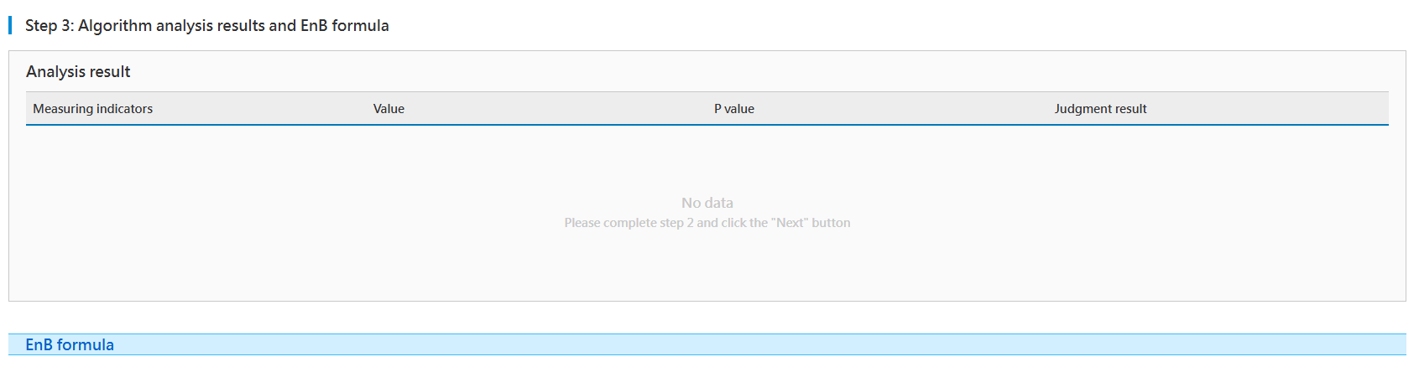1419x367 pixels.
Task: Click the Judgment result column header
Action: 1100,109
